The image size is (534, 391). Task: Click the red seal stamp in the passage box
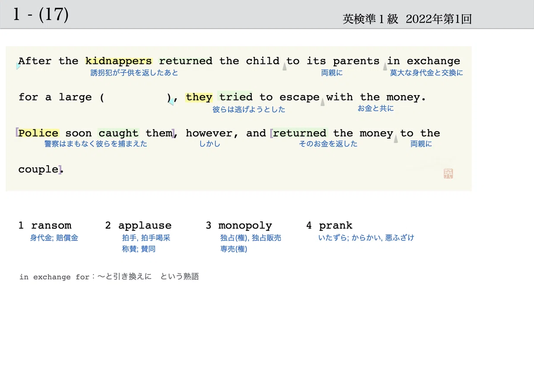pyautogui.click(x=448, y=174)
